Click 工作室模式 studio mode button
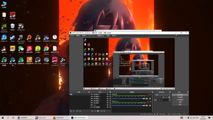The height and width of the screenshot is (120, 213). tap(180, 100)
